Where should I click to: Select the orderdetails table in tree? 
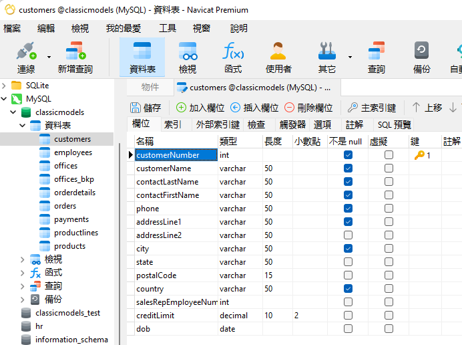74,193
